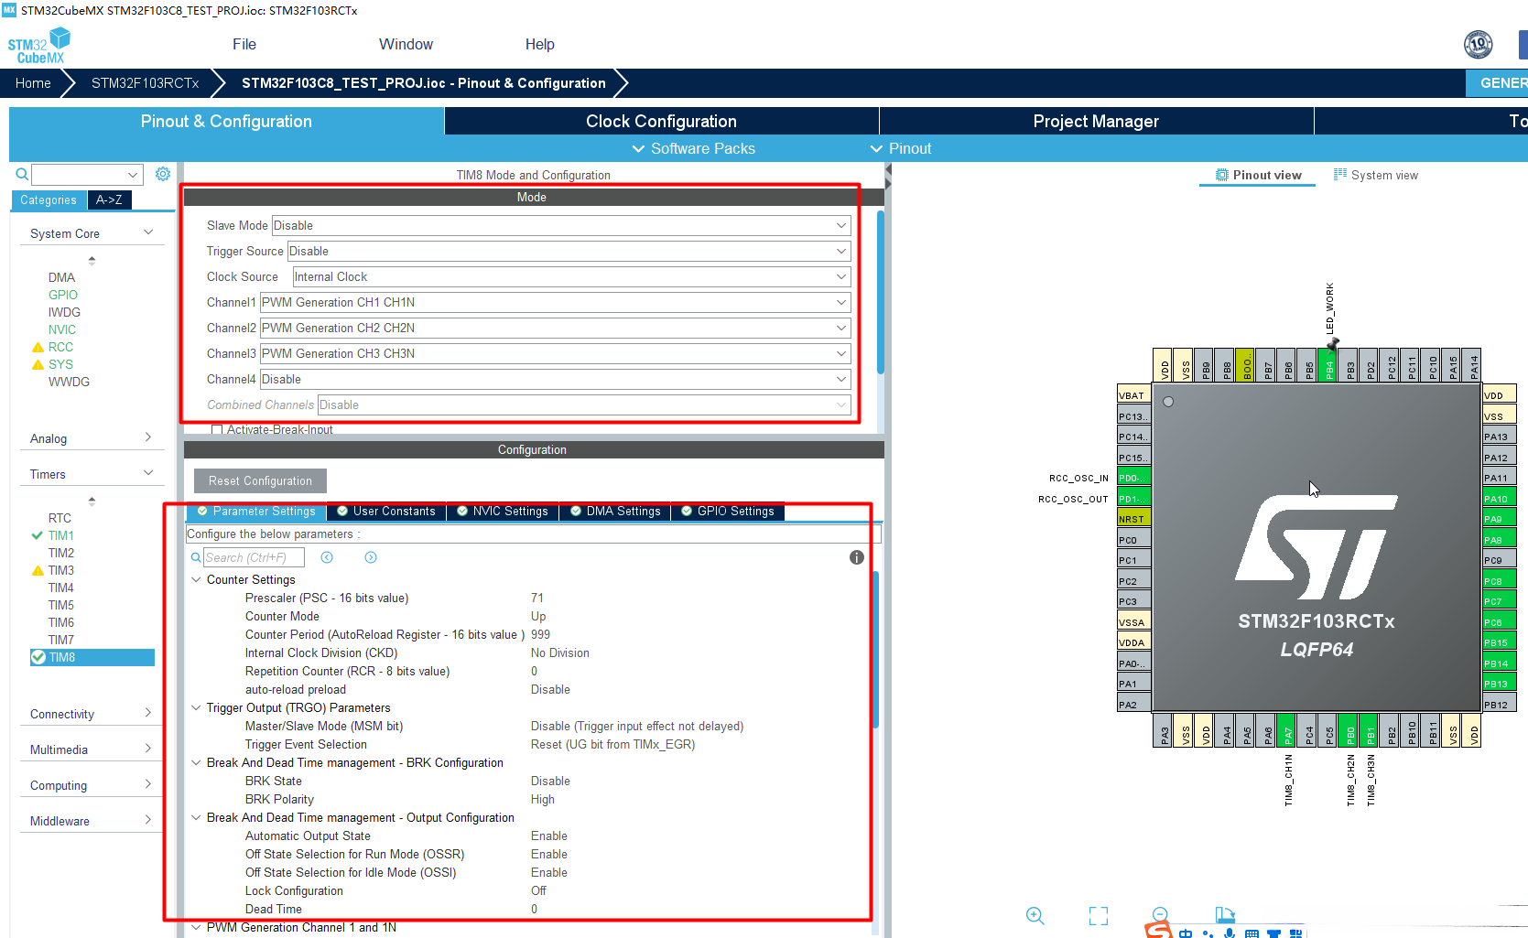Click the 10-year anniversary badge icon
Image resolution: width=1528 pixels, height=938 pixels.
(x=1478, y=44)
